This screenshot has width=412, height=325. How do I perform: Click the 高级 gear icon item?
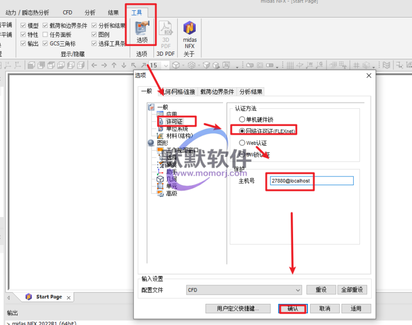coord(160,193)
